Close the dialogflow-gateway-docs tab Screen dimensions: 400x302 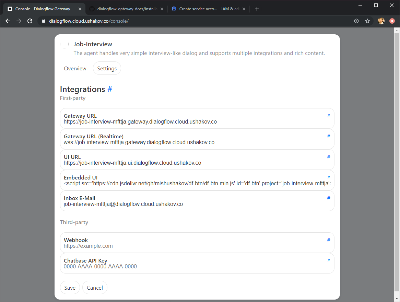[x=162, y=9]
